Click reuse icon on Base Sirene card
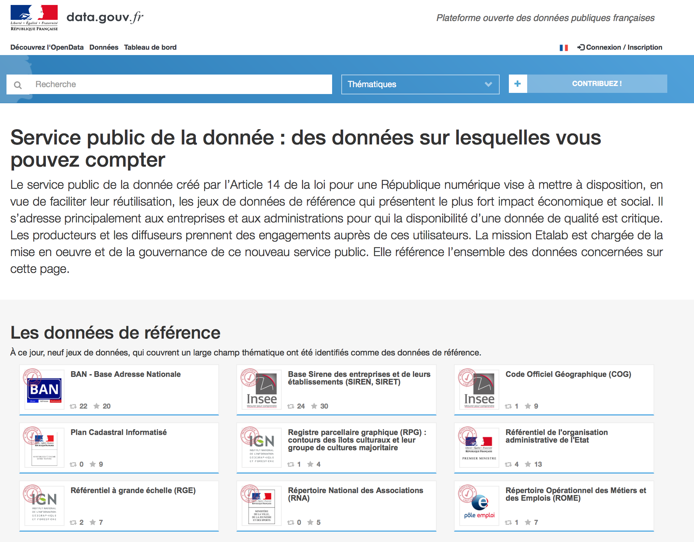 [x=291, y=406]
